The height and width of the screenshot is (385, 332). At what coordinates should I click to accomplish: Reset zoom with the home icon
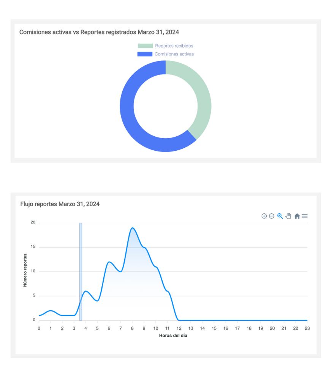pyautogui.click(x=297, y=216)
